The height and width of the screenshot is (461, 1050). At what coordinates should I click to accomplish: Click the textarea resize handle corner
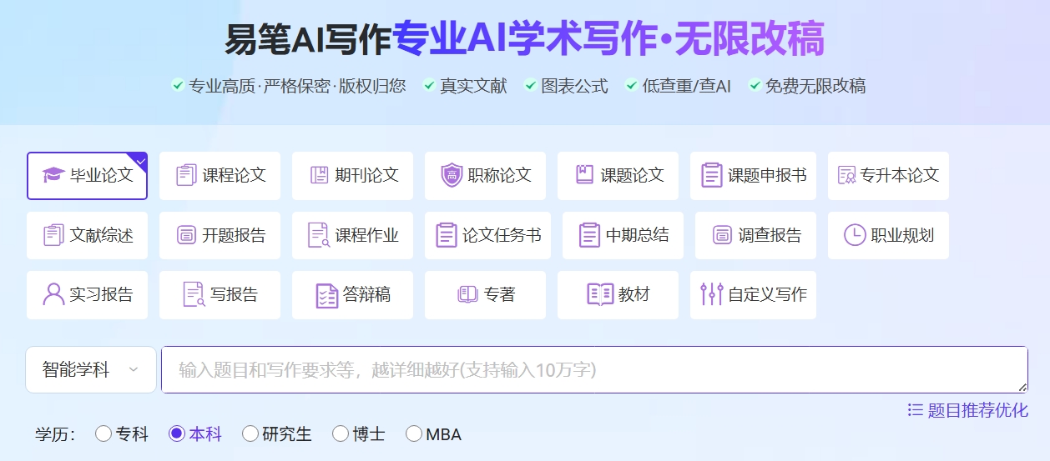pos(1022,387)
